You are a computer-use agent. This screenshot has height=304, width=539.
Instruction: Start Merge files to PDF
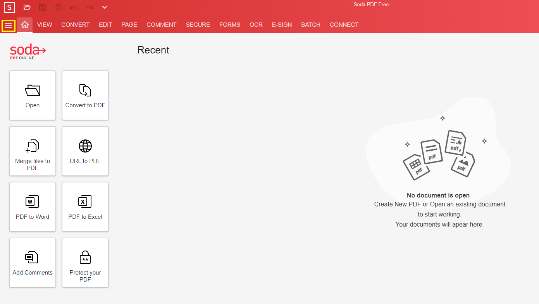click(32, 151)
